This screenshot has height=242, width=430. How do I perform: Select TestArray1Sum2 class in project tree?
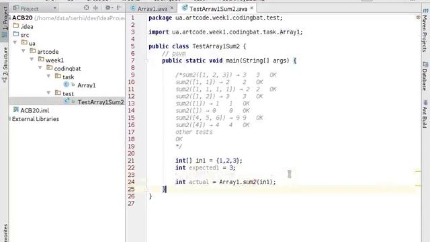click(x=101, y=102)
